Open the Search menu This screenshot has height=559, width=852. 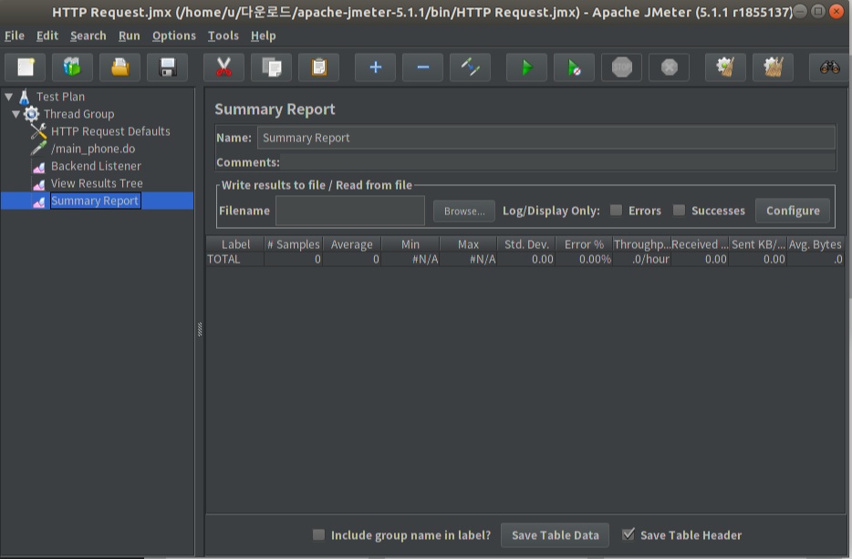88,36
